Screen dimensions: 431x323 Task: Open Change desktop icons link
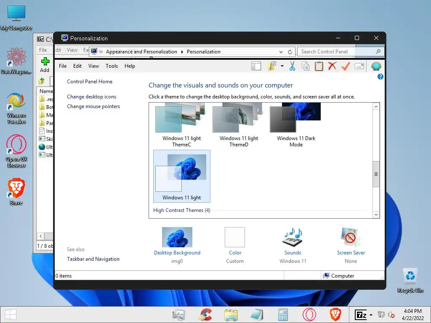91,97
